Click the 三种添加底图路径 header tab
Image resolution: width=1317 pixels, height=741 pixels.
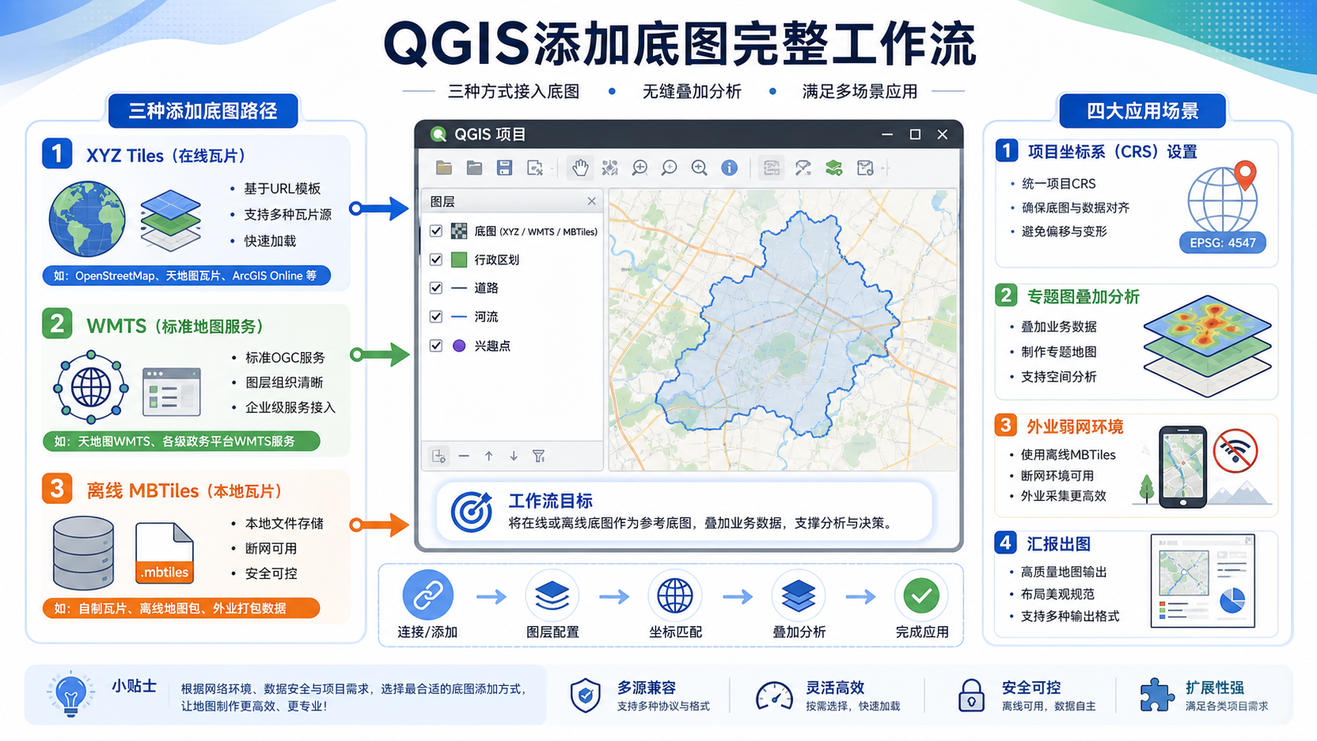click(x=202, y=111)
